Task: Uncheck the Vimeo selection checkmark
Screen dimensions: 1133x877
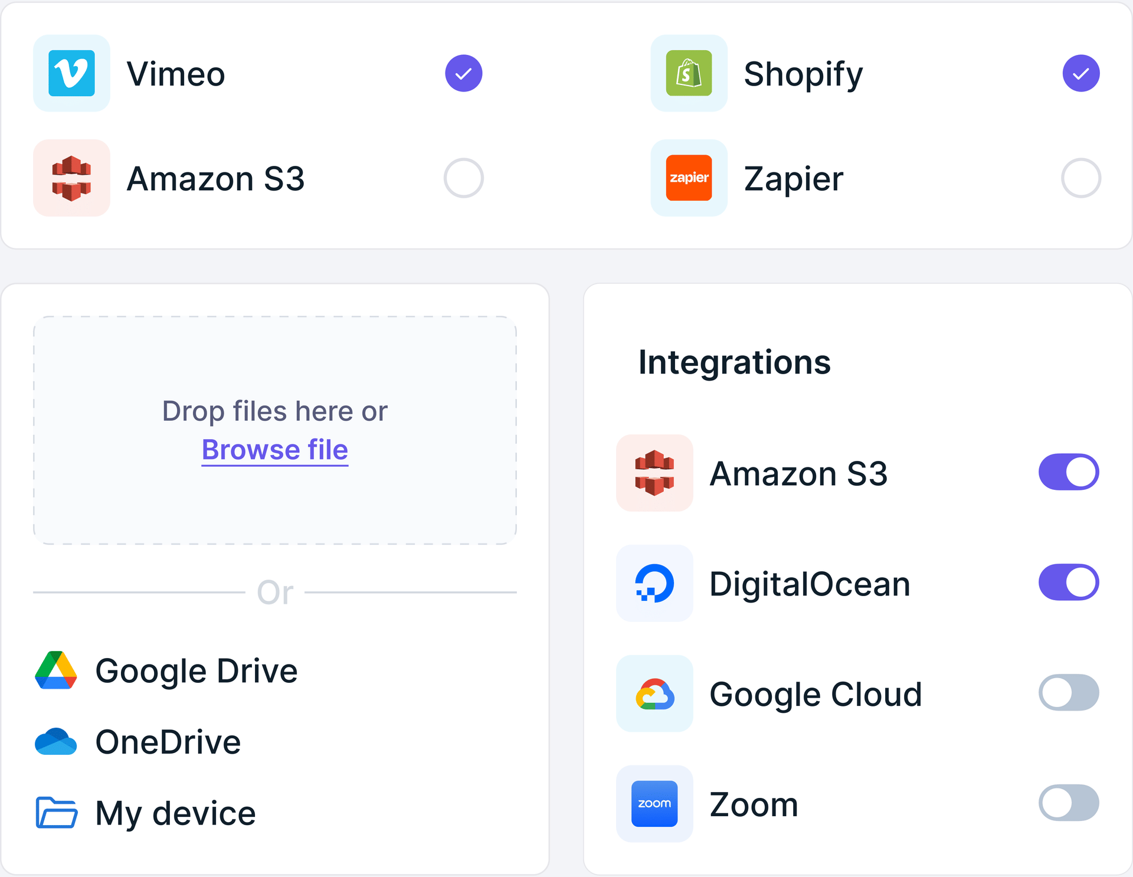Action: tap(463, 73)
